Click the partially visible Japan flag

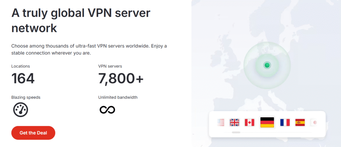314,122
